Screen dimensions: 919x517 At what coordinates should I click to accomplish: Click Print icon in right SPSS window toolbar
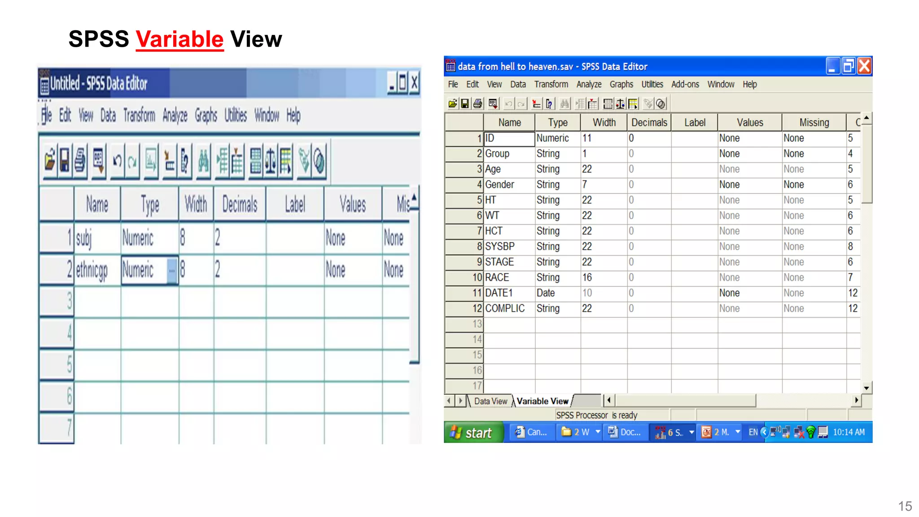click(x=478, y=104)
